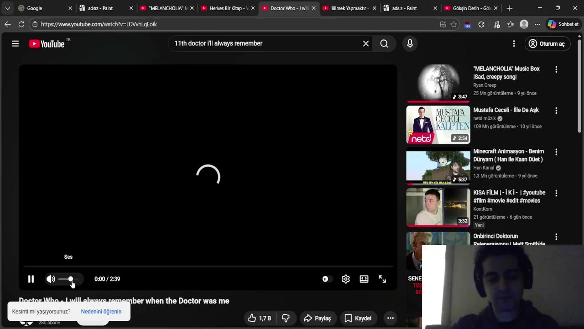Open browser extensions puzzle icon

pyautogui.click(x=481, y=24)
